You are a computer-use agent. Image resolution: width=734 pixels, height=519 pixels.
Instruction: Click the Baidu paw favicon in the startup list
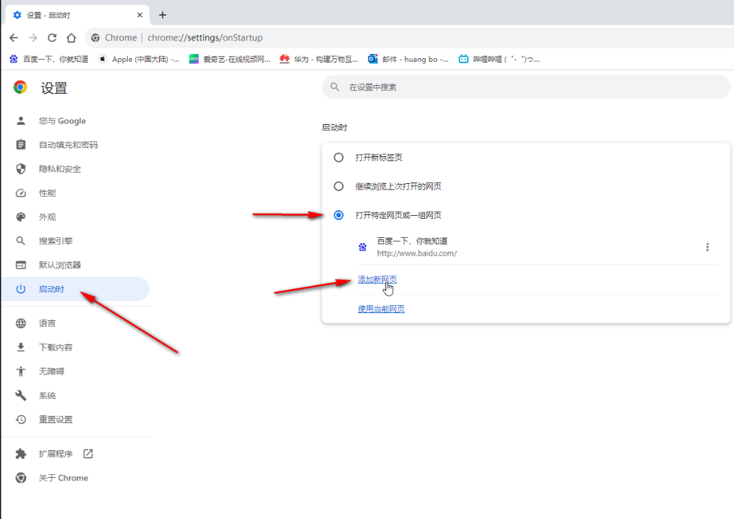[362, 247]
